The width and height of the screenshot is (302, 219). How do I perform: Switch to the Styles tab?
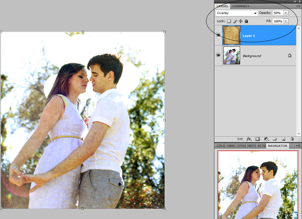[241, 146]
